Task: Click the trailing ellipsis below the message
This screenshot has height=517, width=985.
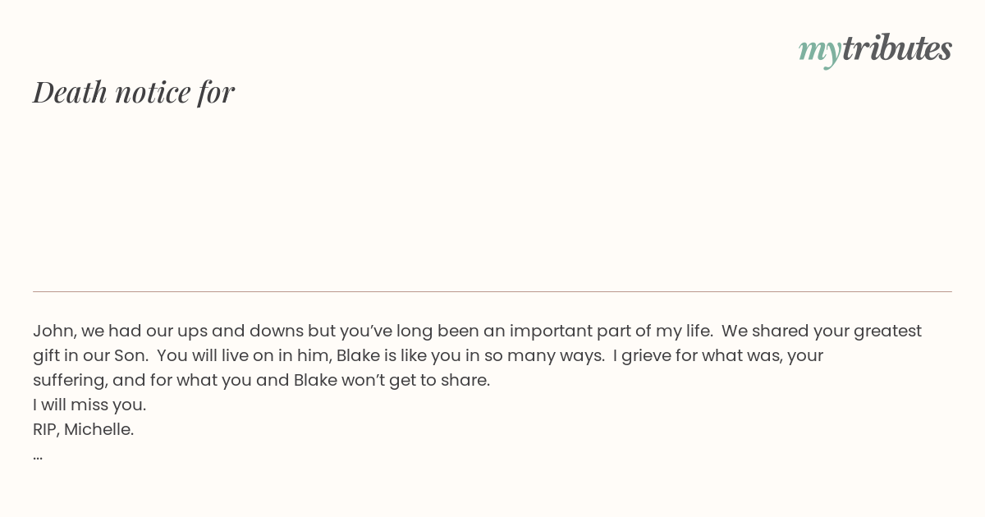Action: [x=38, y=455]
